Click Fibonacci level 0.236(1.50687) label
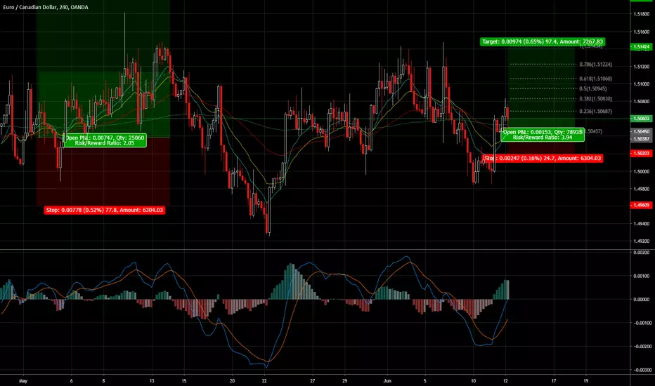655x386 pixels. (x=595, y=112)
